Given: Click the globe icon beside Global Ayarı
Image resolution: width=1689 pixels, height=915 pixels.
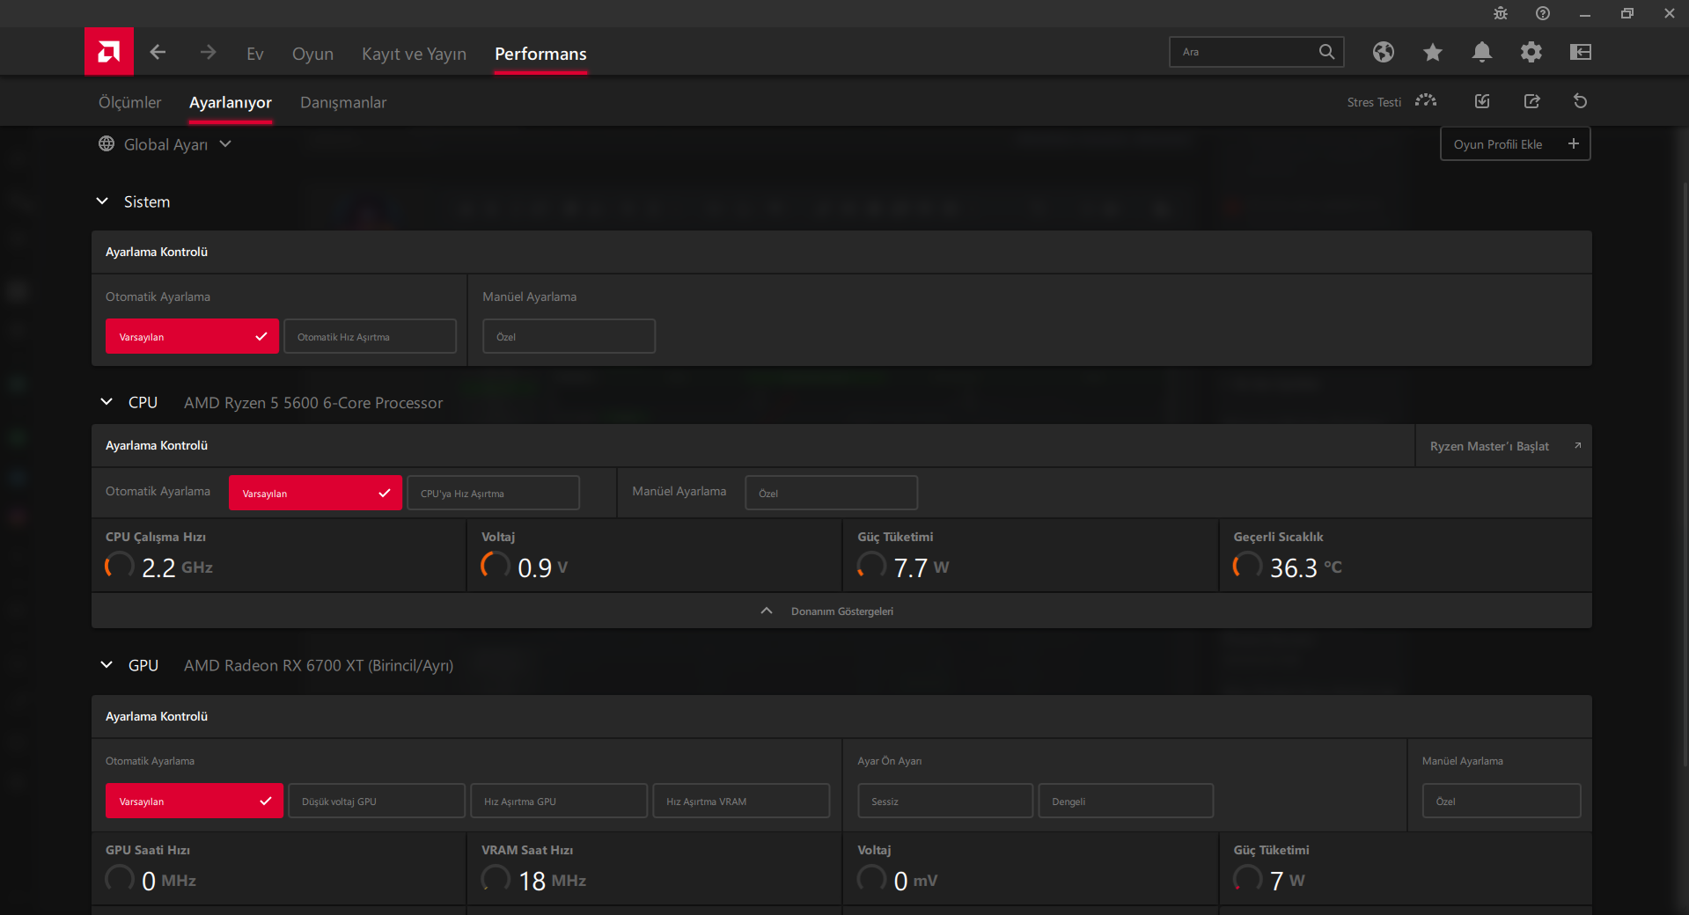Looking at the screenshot, I should (x=106, y=143).
